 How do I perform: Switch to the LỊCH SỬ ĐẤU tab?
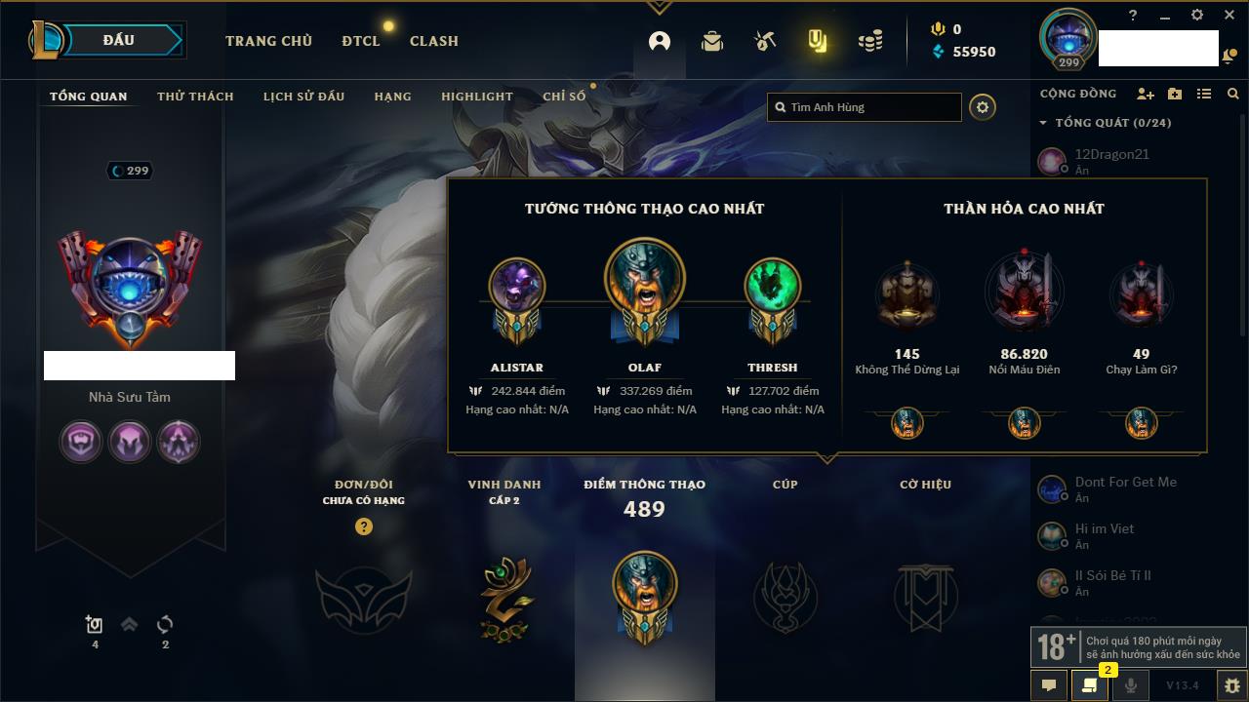pyautogui.click(x=303, y=97)
